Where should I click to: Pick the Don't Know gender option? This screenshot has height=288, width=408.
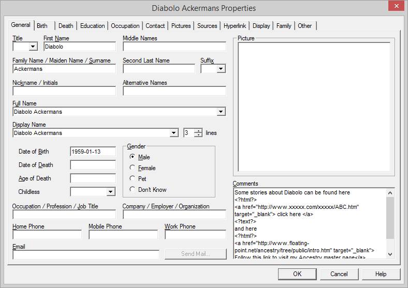point(133,190)
